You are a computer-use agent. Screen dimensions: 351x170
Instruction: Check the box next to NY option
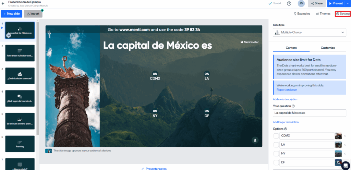[276, 154]
